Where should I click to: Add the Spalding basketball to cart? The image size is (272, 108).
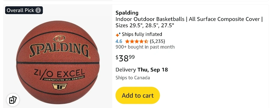click(x=138, y=95)
